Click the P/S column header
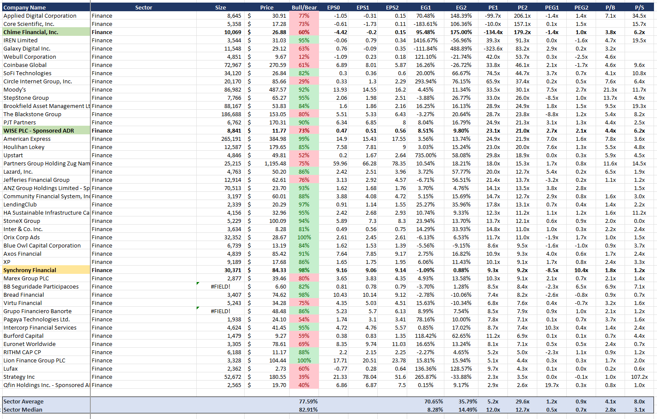Viewport: 657px width, 419px height. [x=640, y=7]
